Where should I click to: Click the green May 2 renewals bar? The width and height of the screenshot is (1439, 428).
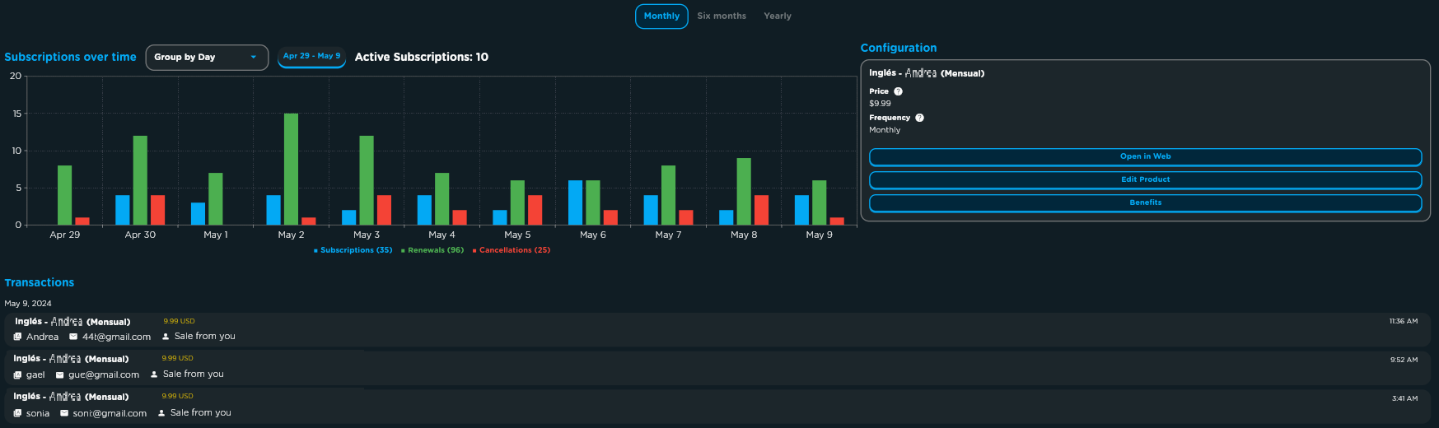click(291, 169)
